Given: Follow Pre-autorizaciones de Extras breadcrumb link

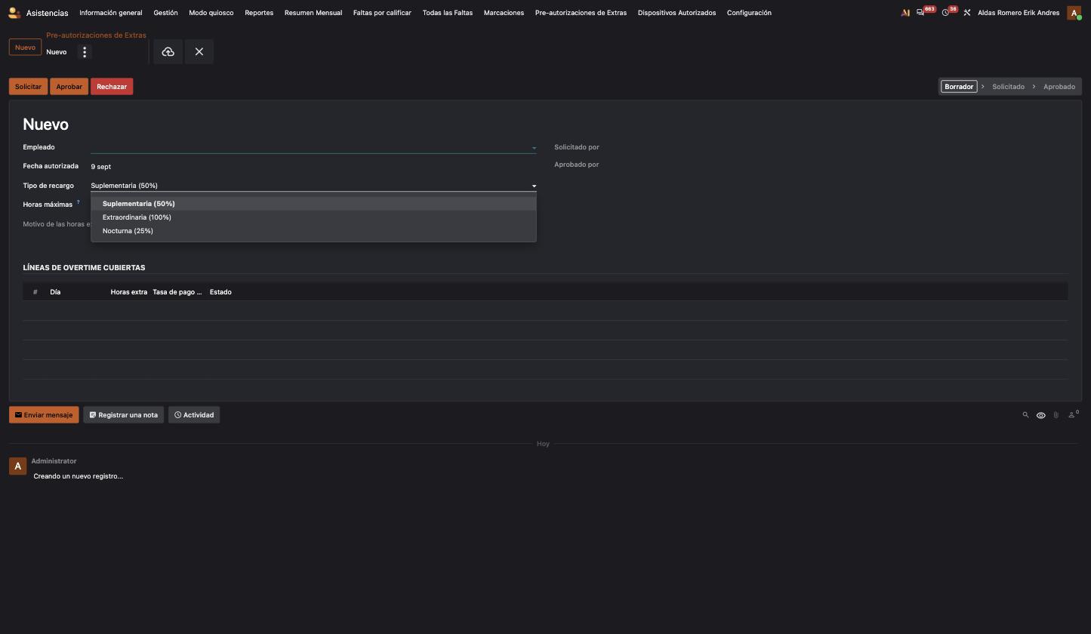Looking at the screenshot, I should click(96, 35).
